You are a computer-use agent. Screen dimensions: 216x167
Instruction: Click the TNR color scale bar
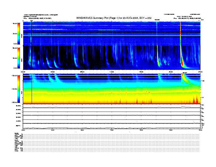[19, 89]
